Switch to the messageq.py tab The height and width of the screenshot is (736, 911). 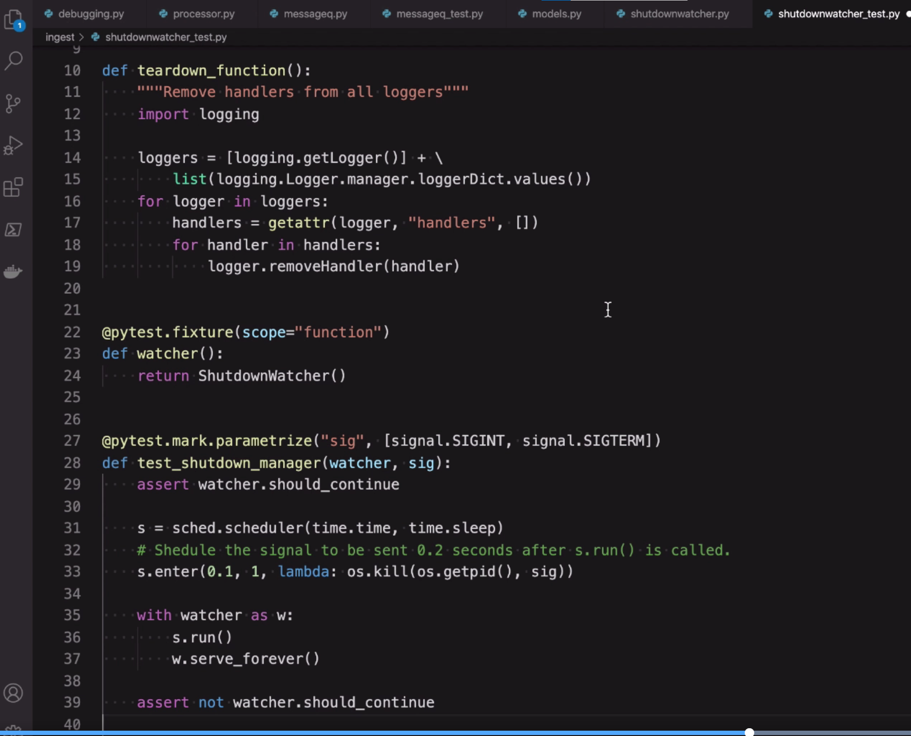315,14
